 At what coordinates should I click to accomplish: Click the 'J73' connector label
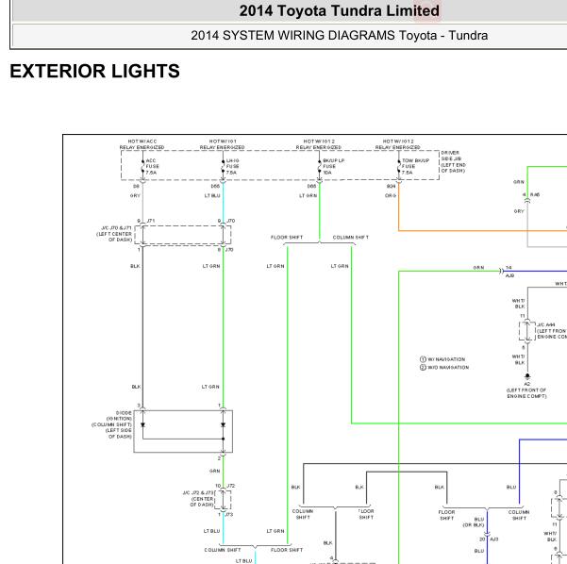(x=230, y=514)
